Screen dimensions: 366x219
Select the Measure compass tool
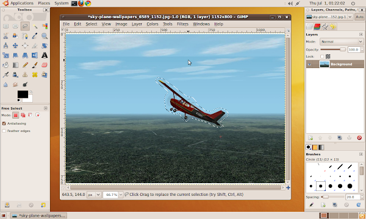tap(5, 46)
